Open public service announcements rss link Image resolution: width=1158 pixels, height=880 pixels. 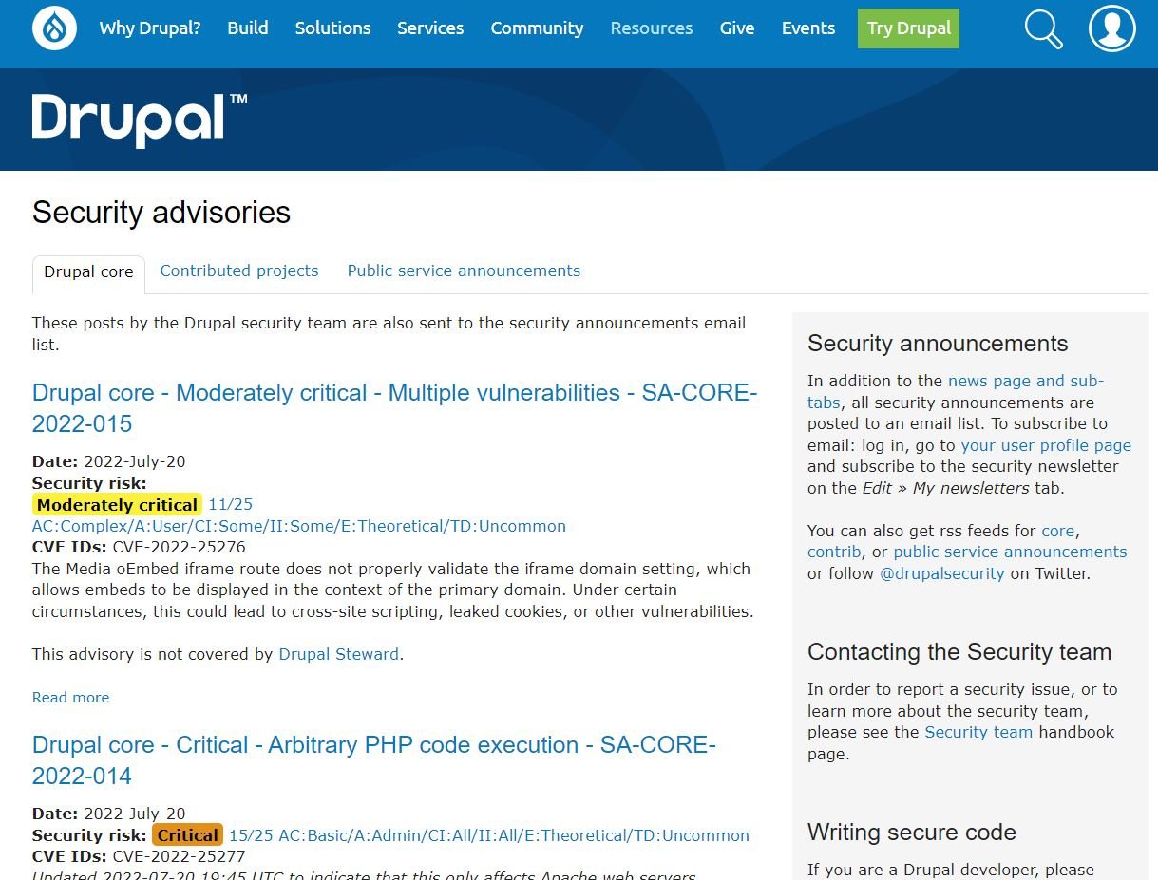(x=1010, y=552)
